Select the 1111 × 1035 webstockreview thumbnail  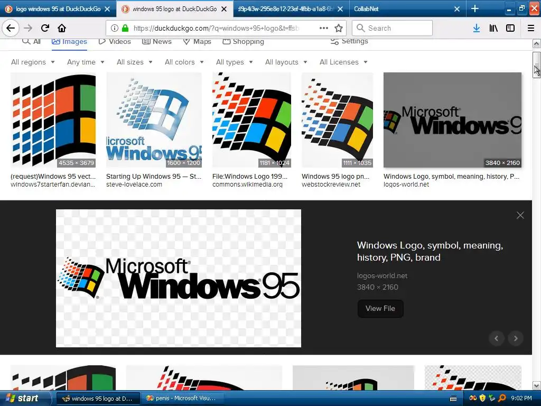337,120
